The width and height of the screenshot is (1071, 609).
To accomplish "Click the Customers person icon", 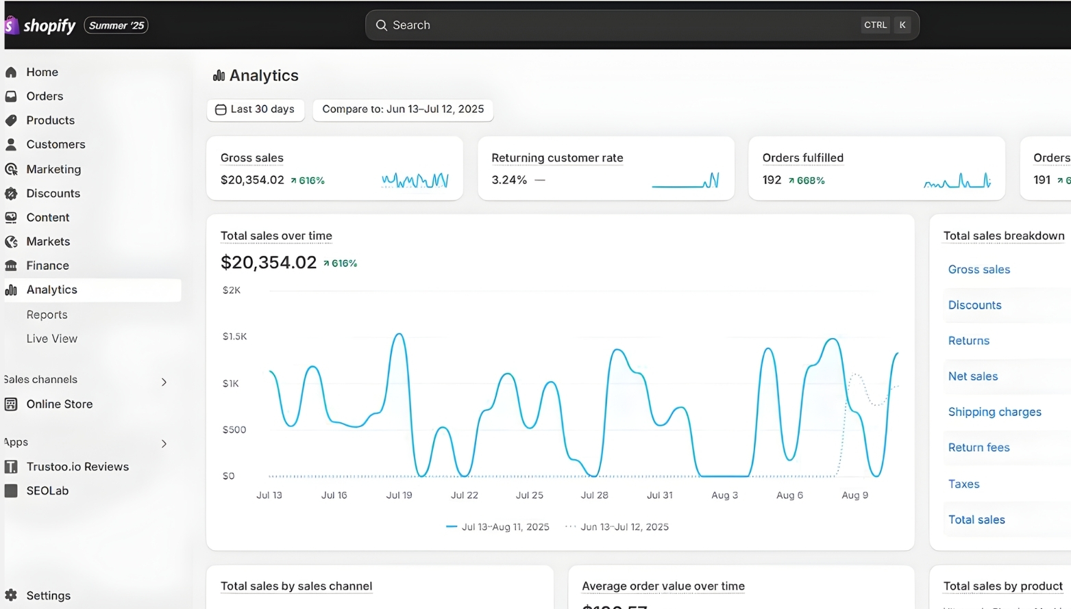I will [x=11, y=144].
